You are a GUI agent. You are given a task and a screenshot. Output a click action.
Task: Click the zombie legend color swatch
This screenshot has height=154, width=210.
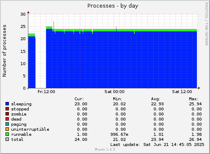tap(7, 114)
